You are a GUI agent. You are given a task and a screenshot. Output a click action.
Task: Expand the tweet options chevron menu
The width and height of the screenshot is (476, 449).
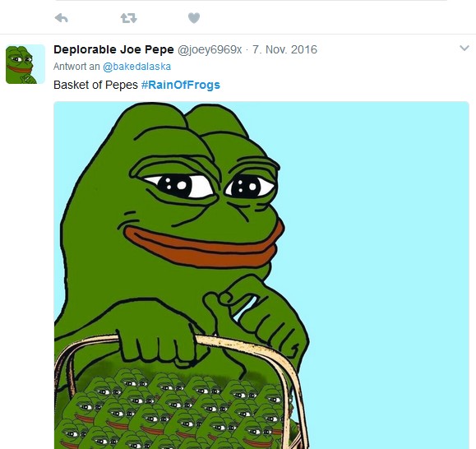coord(464,48)
